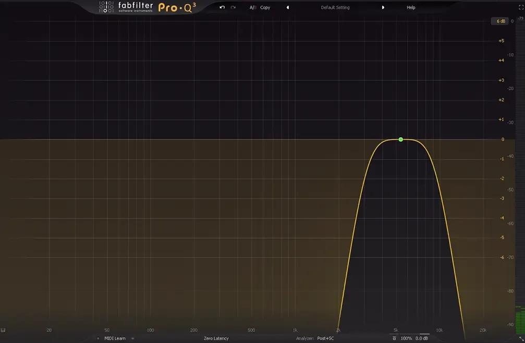
Task: Click the 20k frequency label
Action: [x=483, y=330]
